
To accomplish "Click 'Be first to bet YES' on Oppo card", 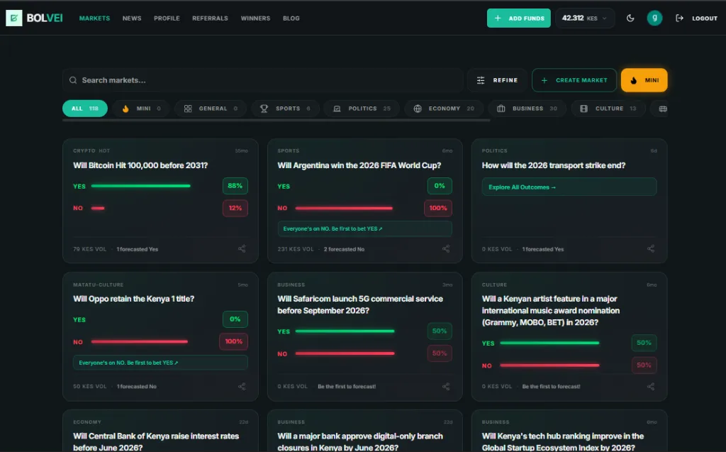I will pos(160,363).
